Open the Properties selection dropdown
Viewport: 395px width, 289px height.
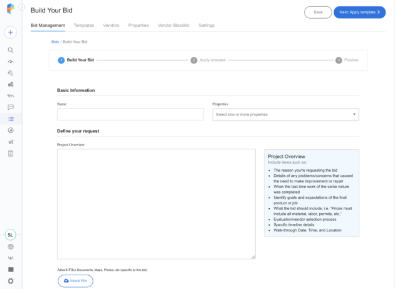pyautogui.click(x=286, y=115)
